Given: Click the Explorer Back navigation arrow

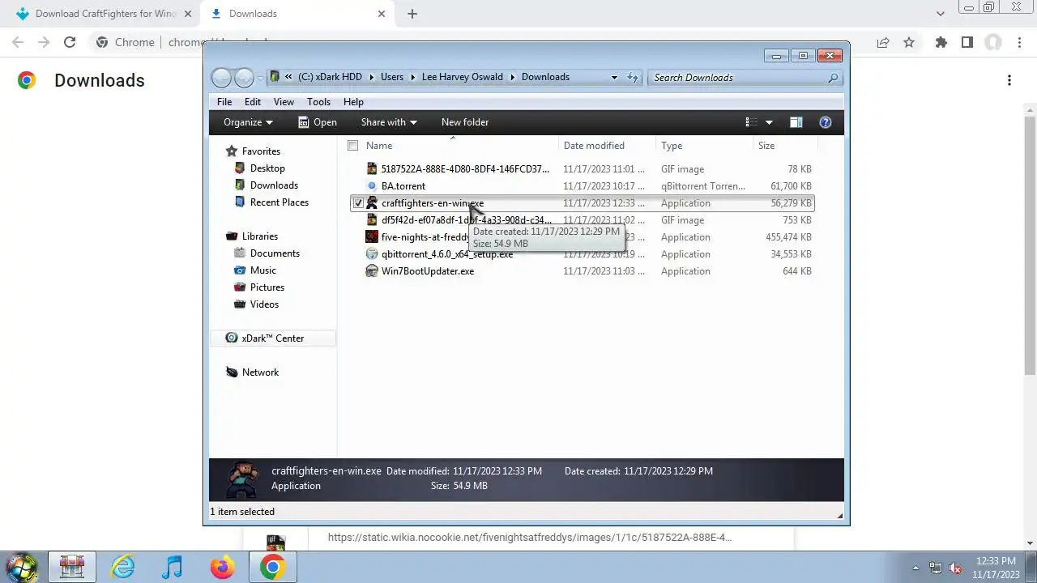Looking at the screenshot, I should pyautogui.click(x=221, y=78).
